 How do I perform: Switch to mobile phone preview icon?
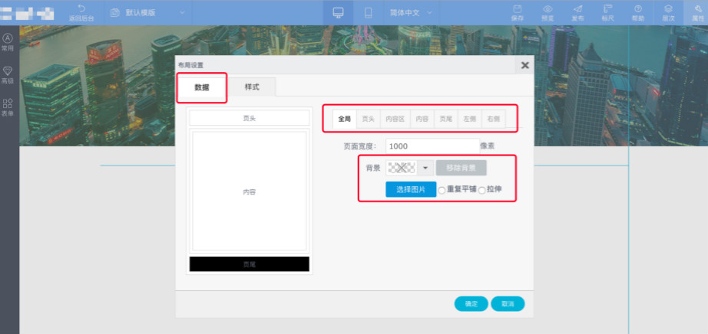369,13
